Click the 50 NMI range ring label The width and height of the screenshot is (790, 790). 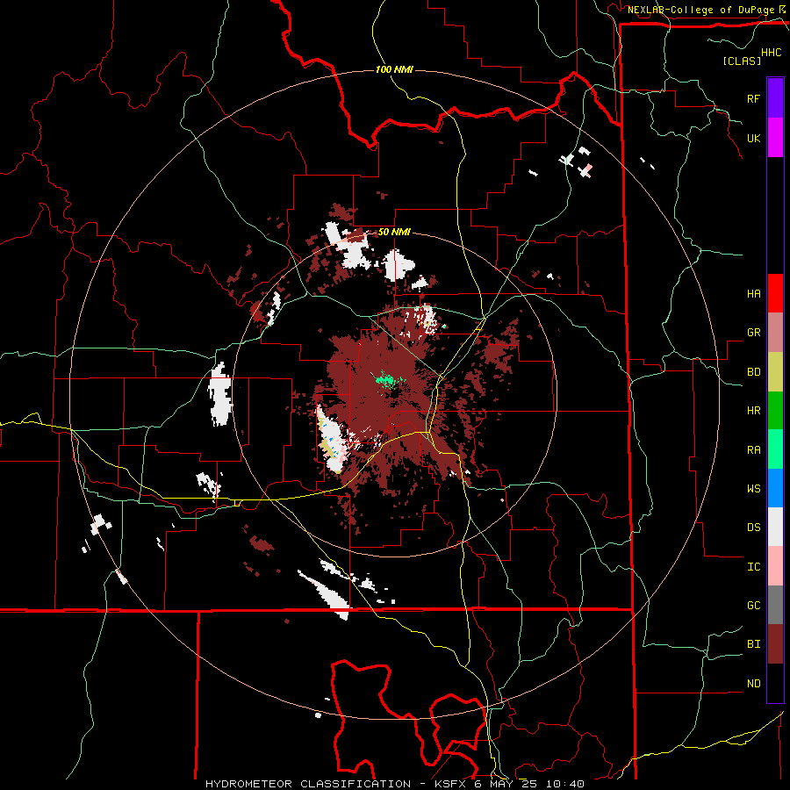(394, 233)
